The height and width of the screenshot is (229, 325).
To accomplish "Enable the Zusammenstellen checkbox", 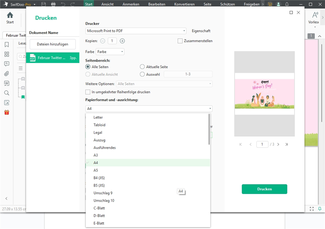I will [180, 41].
